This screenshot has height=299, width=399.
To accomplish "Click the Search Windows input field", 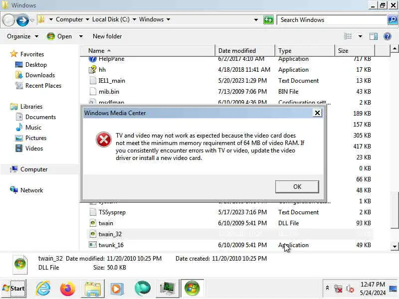I will 332,20.
